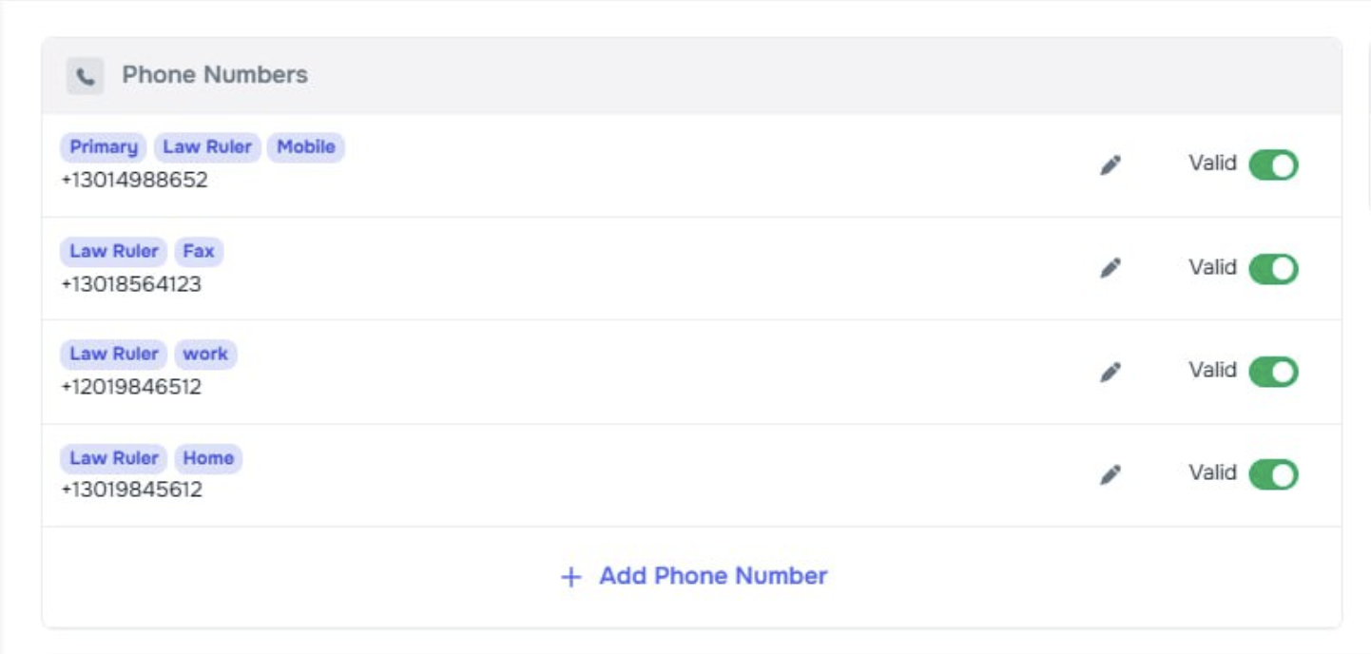Edit the Primary Mobile phone number
This screenshot has width=1371, height=654.
tap(1109, 163)
